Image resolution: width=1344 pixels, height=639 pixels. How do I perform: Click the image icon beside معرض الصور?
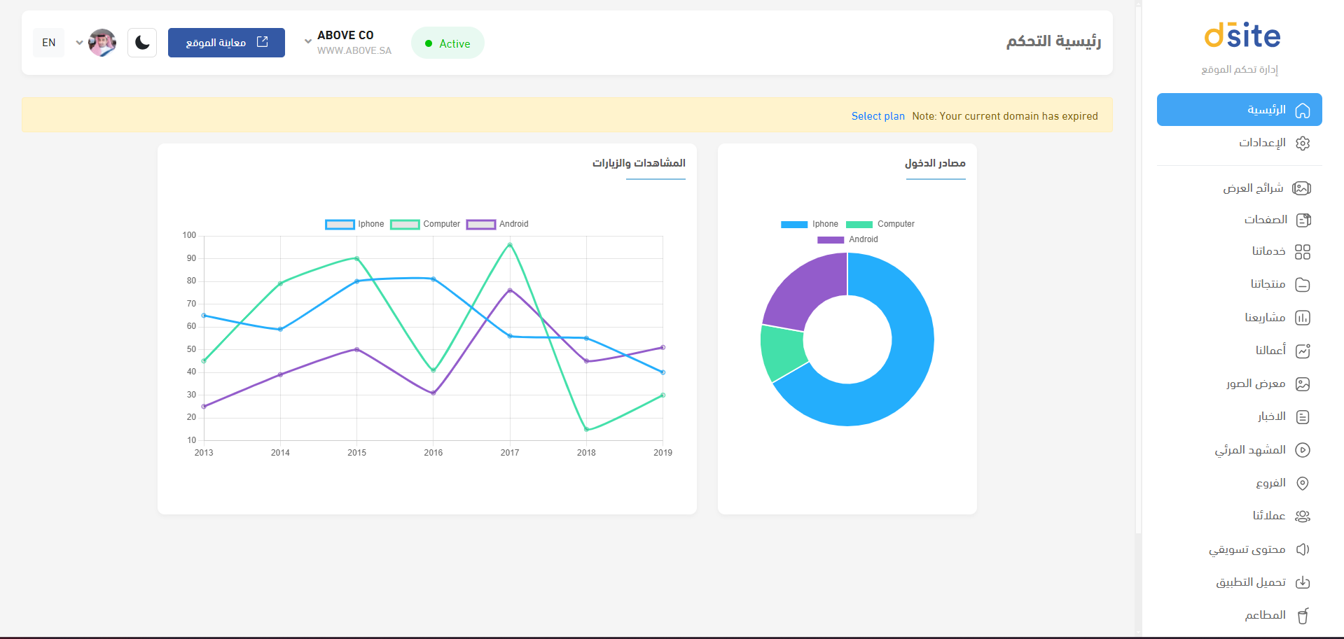(1303, 384)
